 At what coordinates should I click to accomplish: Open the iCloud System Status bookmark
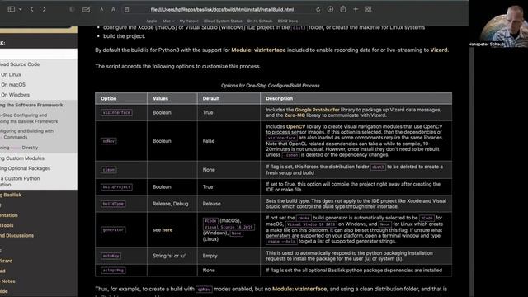tap(223, 21)
